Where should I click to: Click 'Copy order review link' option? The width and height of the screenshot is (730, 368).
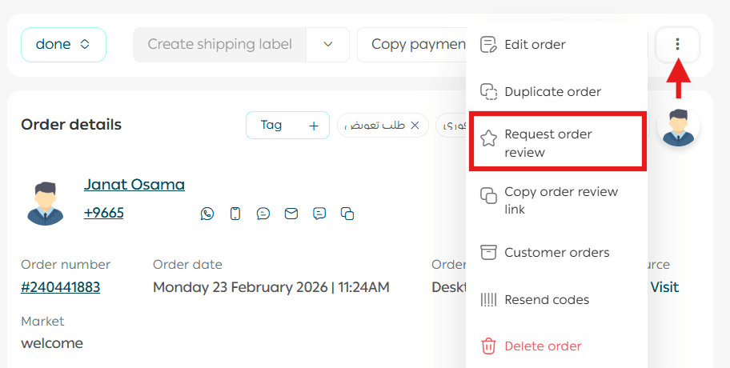[560, 201]
